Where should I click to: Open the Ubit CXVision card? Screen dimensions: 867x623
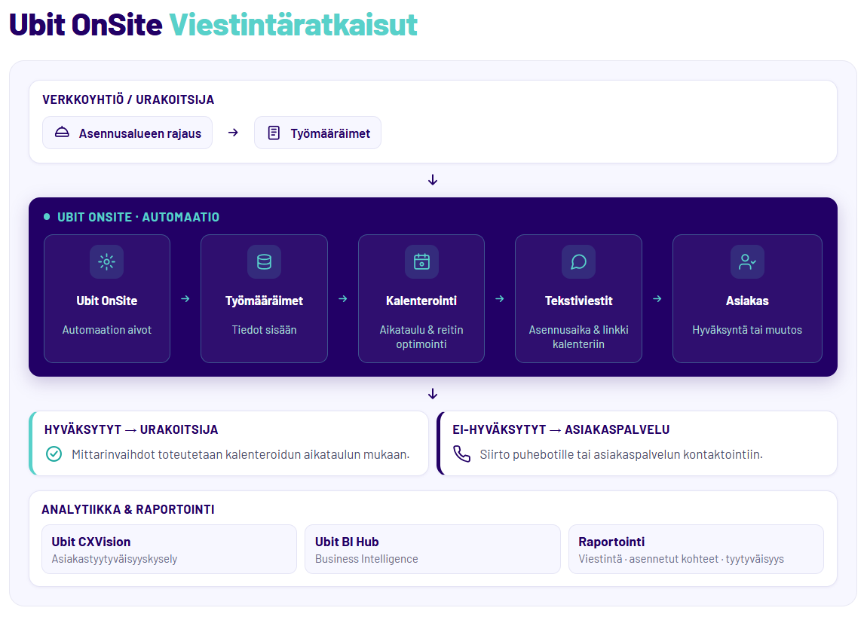tap(169, 549)
